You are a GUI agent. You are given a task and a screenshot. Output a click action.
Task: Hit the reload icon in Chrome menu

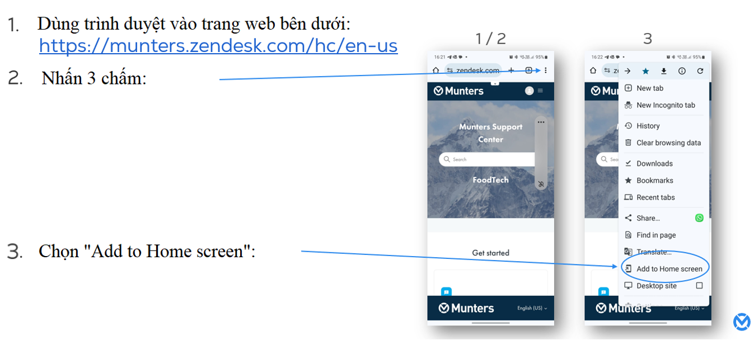[x=700, y=71]
